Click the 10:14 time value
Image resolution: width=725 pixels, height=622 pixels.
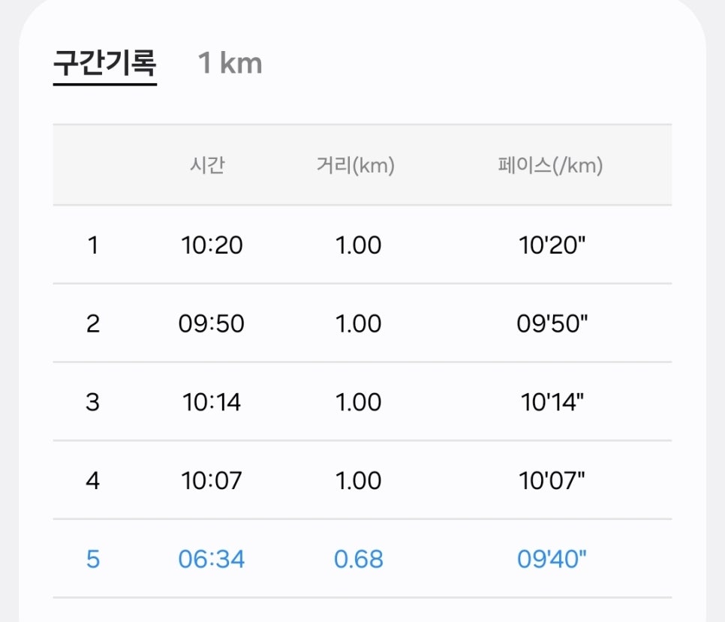pyautogui.click(x=212, y=402)
